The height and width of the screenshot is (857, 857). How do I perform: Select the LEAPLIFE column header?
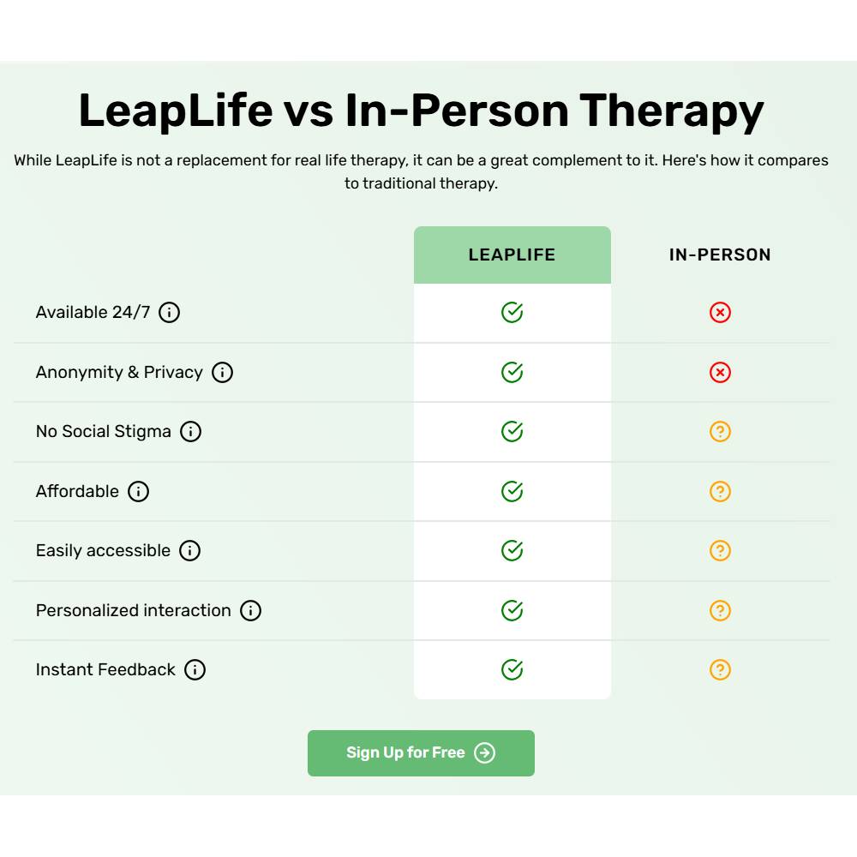tap(512, 254)
